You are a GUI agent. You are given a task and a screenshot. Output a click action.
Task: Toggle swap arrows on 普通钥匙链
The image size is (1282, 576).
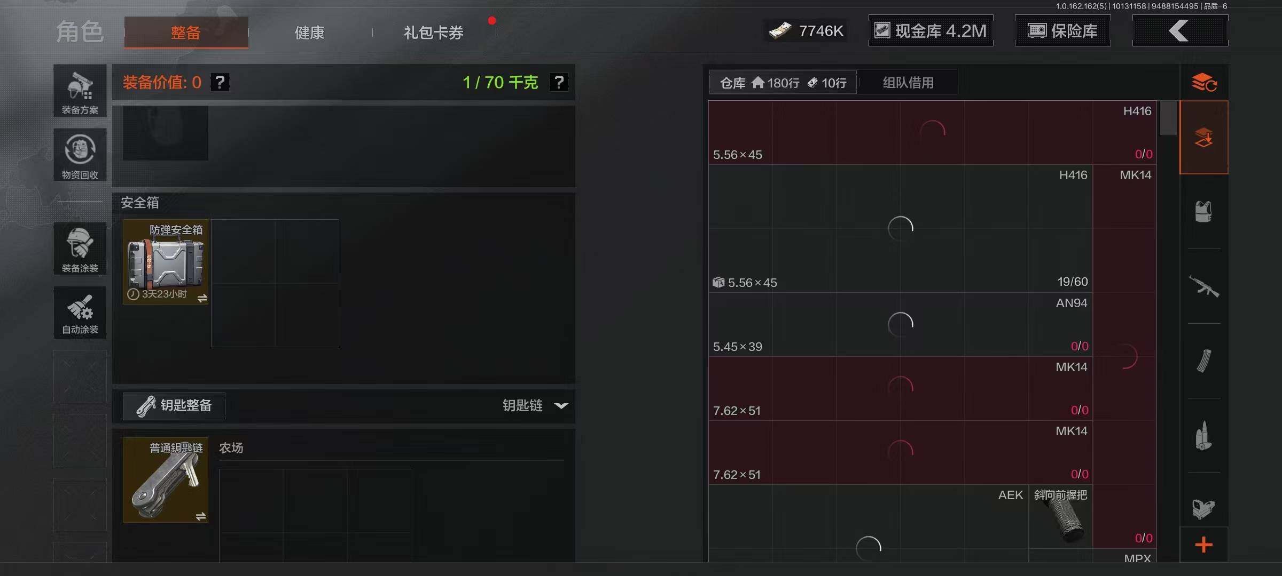201,516
